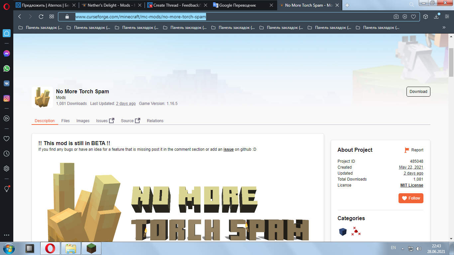Open the Speed Dial grid icon
Screen dimensions: 454x255
click(52, 17)
